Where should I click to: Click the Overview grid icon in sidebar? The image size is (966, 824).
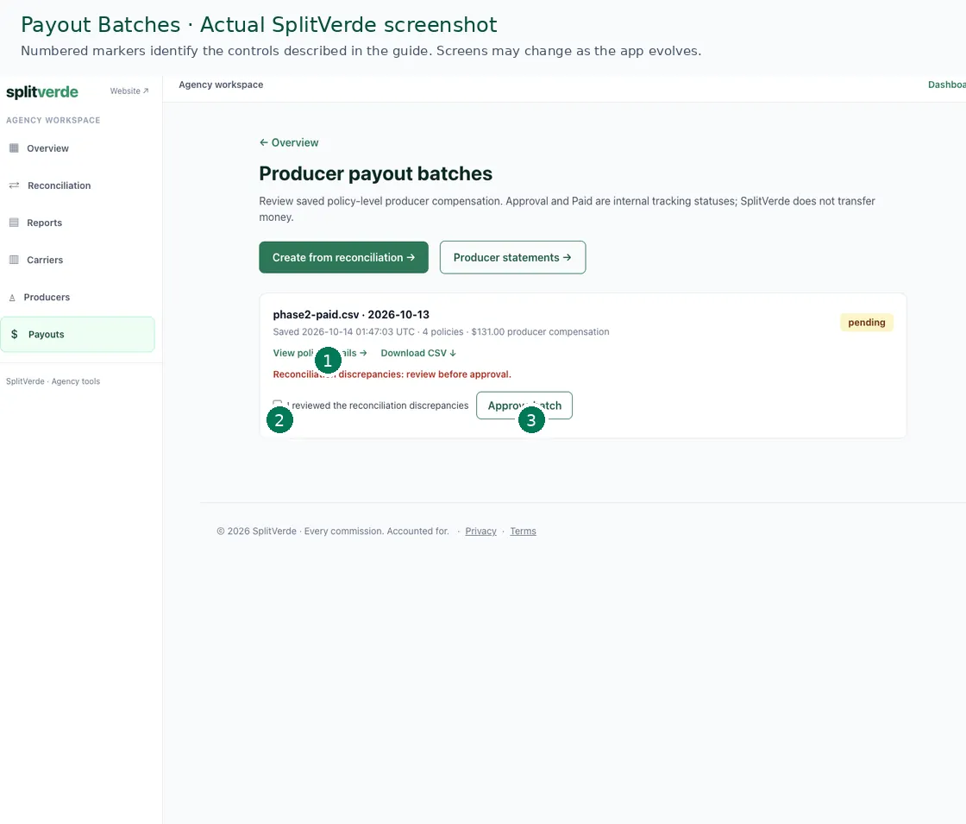[14, 148]
